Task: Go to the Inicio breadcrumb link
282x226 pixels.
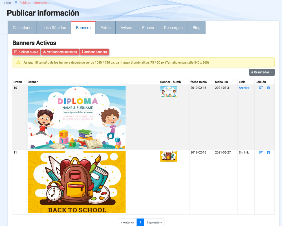Action: tap(7, 3)
